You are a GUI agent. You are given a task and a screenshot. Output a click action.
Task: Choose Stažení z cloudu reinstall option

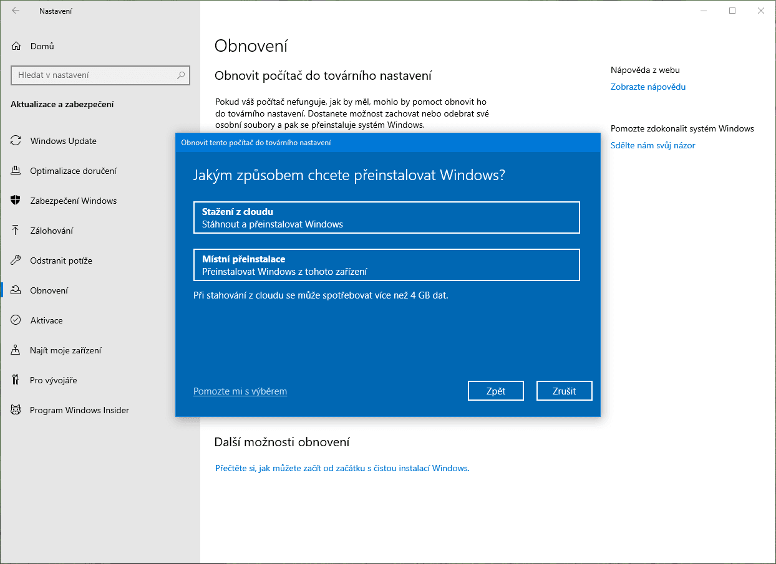point(386,217)
